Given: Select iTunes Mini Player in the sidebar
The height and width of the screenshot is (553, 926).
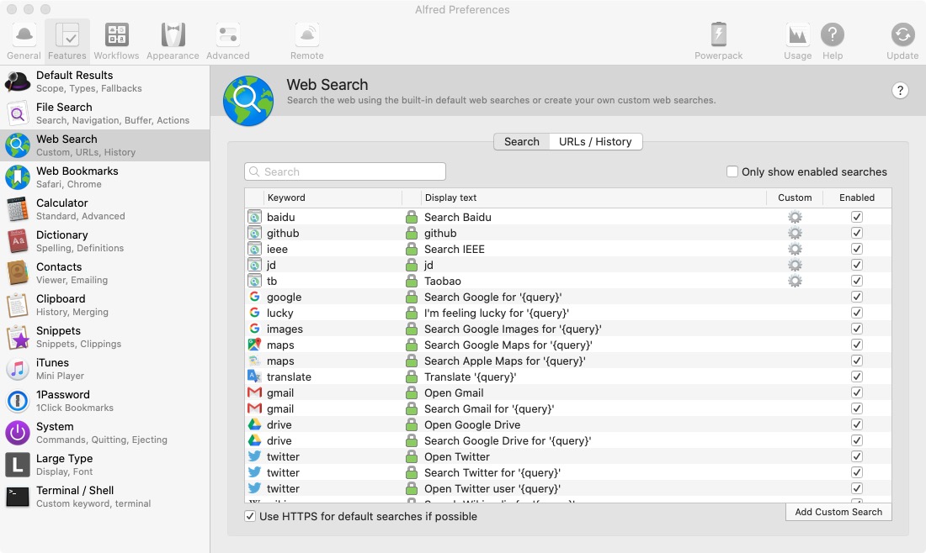Looking at the screenshot, I should click(x=105, y=368).
